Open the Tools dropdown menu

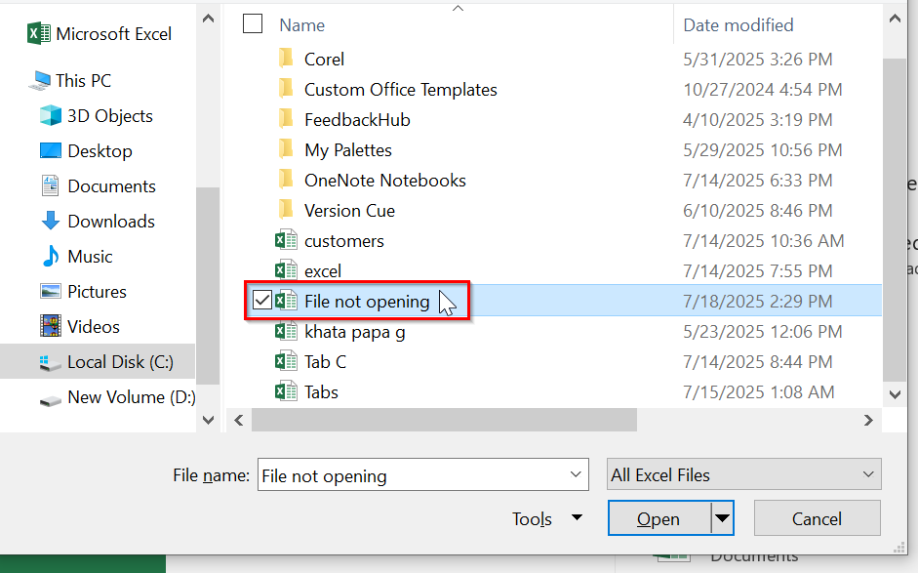coord(547,518)
